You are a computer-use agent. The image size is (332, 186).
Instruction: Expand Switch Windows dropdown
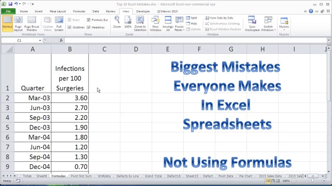275,30
